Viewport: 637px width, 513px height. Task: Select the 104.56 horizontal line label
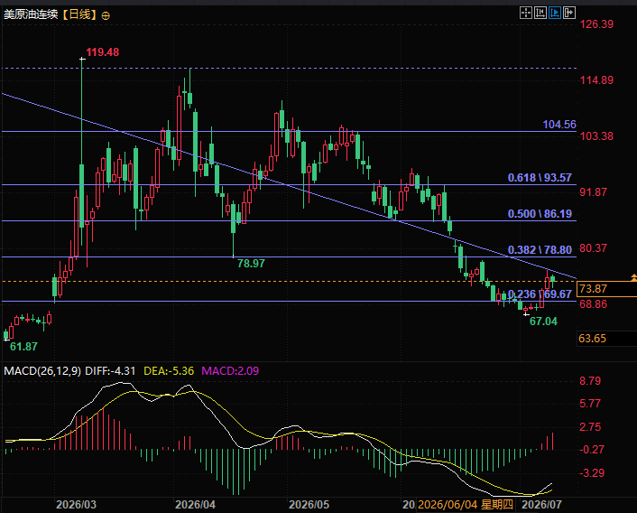coord(559,125)
